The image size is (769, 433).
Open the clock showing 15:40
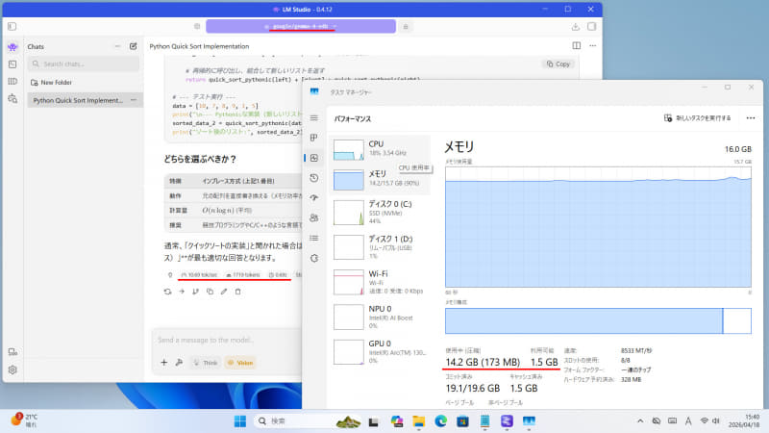click(744, 420)
